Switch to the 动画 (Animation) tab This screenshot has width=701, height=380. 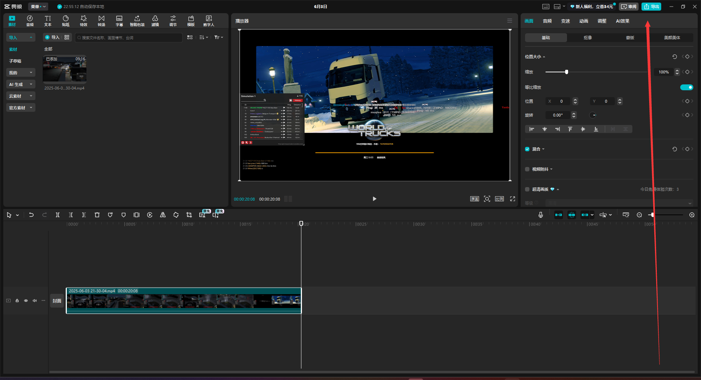[x=584, y=21]
